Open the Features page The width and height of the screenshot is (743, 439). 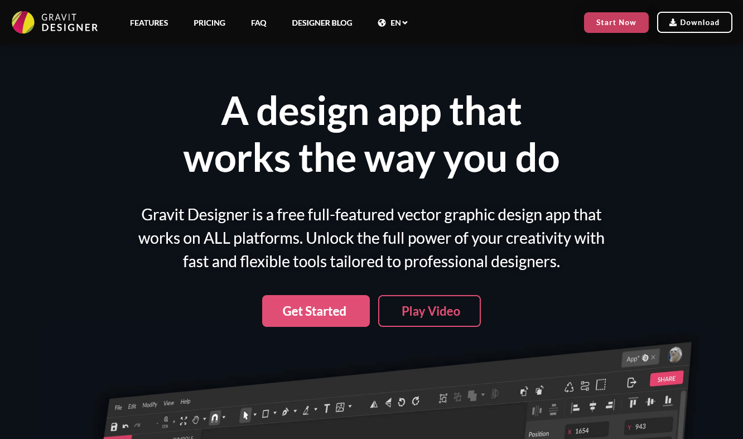coord(149,23)
